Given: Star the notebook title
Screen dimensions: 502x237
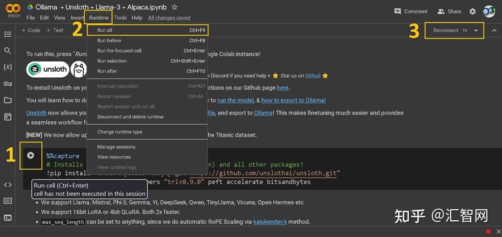Looking at the screenshot, I should [x=175, y=7].
